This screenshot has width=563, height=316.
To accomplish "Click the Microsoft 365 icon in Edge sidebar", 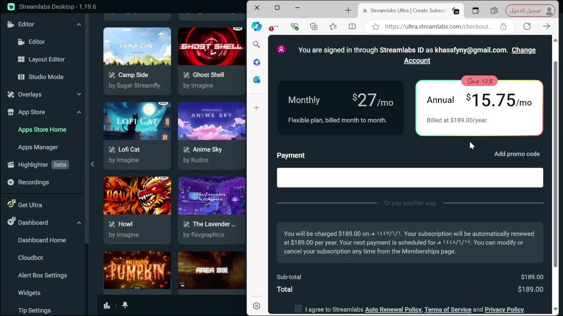I will (256, 62).
